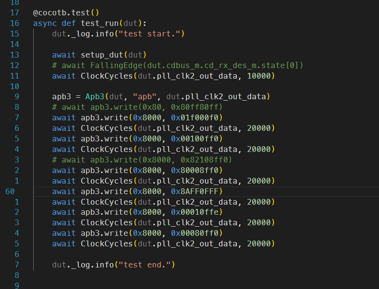
Task: Click the "apb" string argument
Action: click(145, 97)
